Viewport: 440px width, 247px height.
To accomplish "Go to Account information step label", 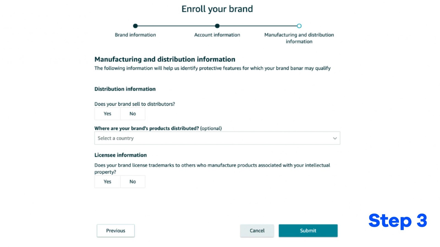I will (217, 35).
